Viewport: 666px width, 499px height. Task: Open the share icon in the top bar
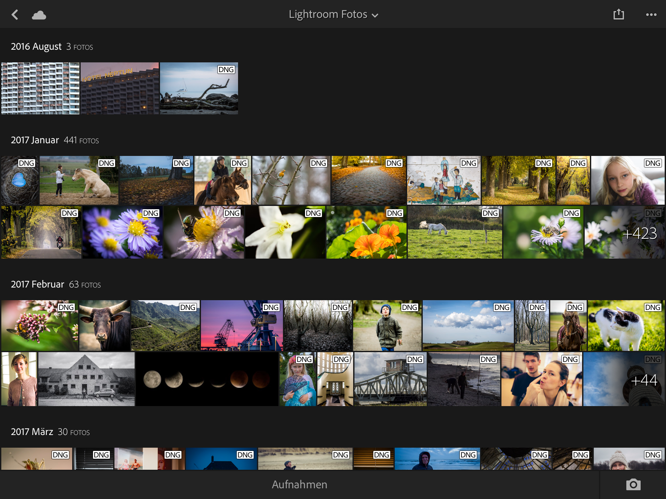[619, 14]
